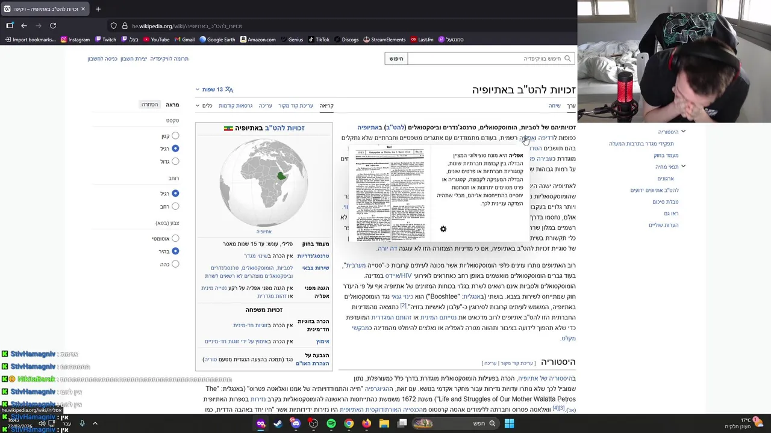Select the עריכת קוד מקור tab at top
Screen dimensions: 771x433
(296, 106)
